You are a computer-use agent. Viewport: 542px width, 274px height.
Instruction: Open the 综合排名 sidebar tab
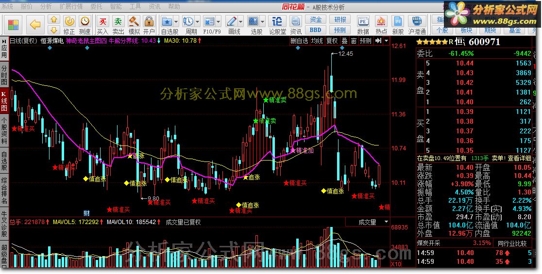tap(4, 191)
